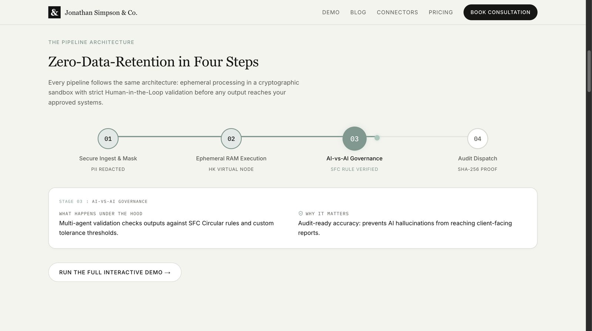Screen dimensions: 592x331
Task: Click the page vertical scrollbar thumb
Action: (589, 71)
